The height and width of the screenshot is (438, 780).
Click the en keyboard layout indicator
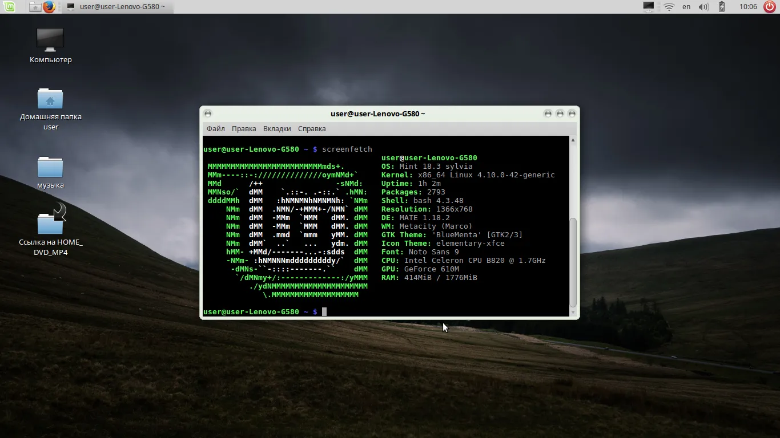tap(686, 7)
